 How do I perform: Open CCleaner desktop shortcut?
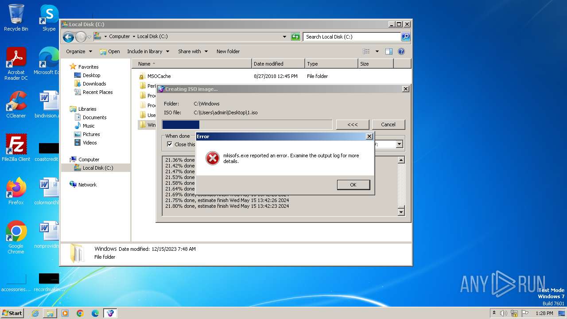click(16, 105)
